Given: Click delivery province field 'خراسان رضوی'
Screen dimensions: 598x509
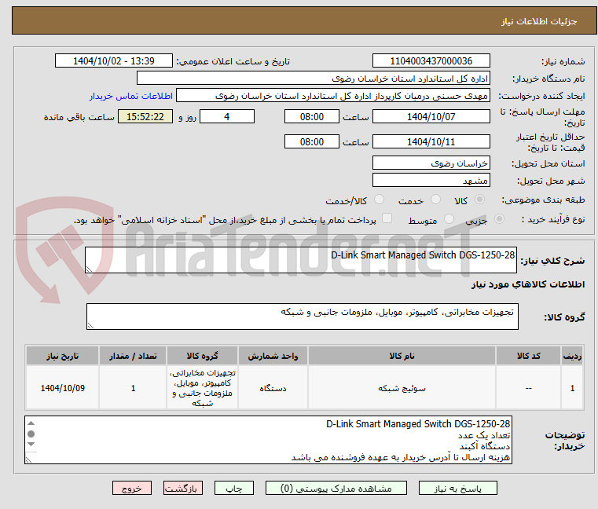Looking at the screenshot, I should pos(431,163).
